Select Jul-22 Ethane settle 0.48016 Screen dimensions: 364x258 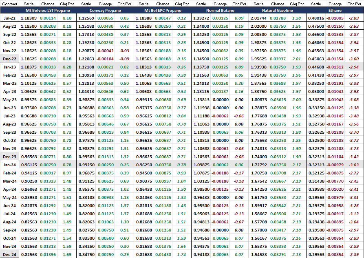point(316,18)
